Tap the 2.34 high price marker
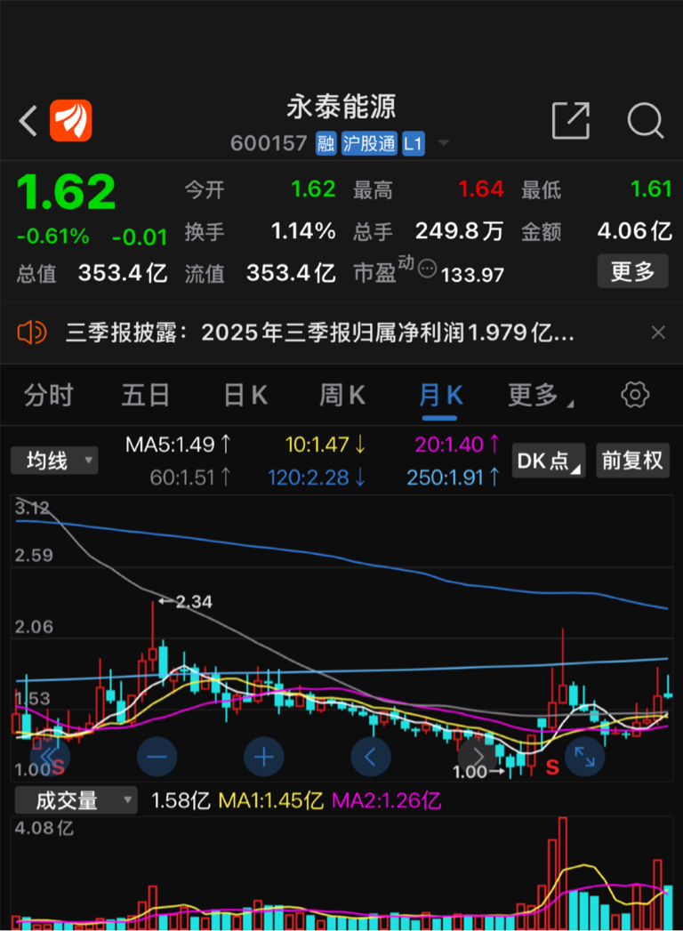This screenshot has height=931, width=683. (x=186, y=601)
